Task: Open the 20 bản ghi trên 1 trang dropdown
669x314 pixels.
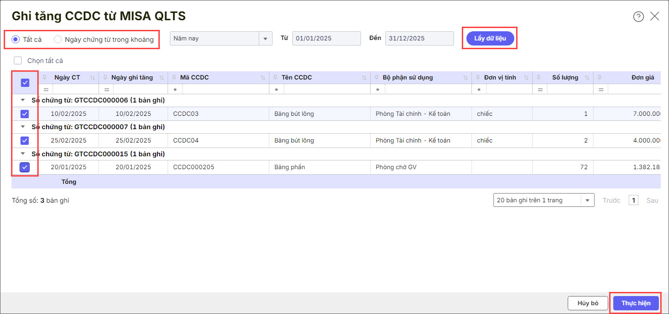Action: pyautogui.click(x=588, y=200)
